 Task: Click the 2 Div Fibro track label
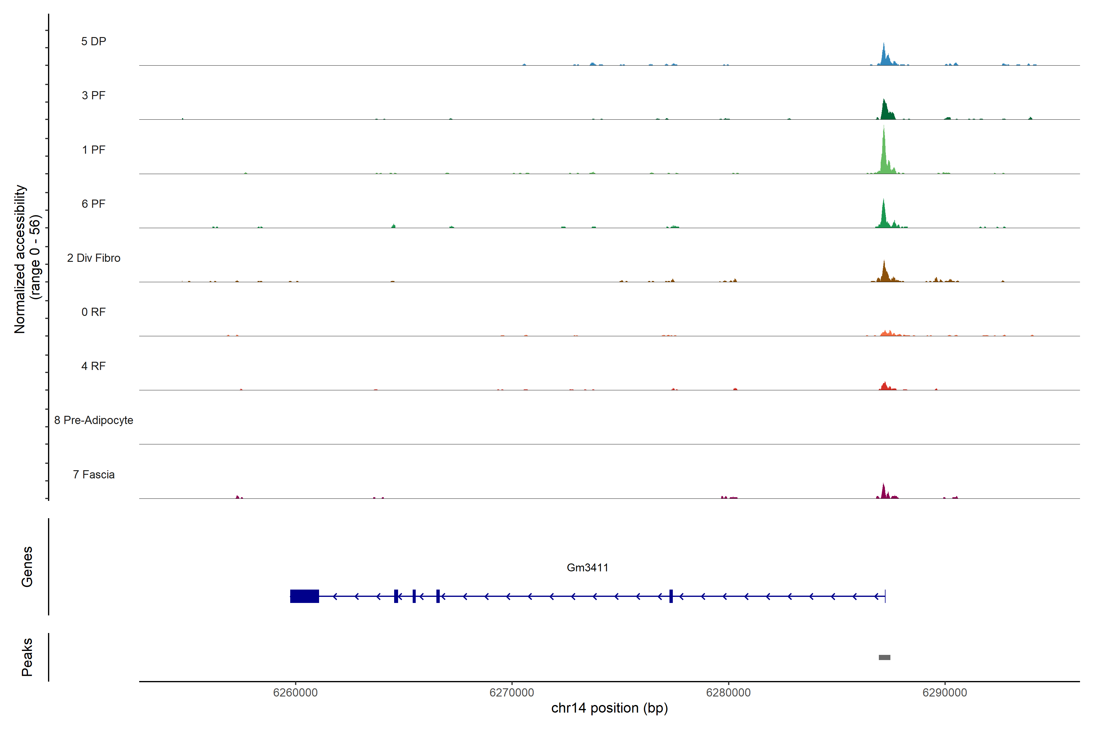(x=94, y=258)
